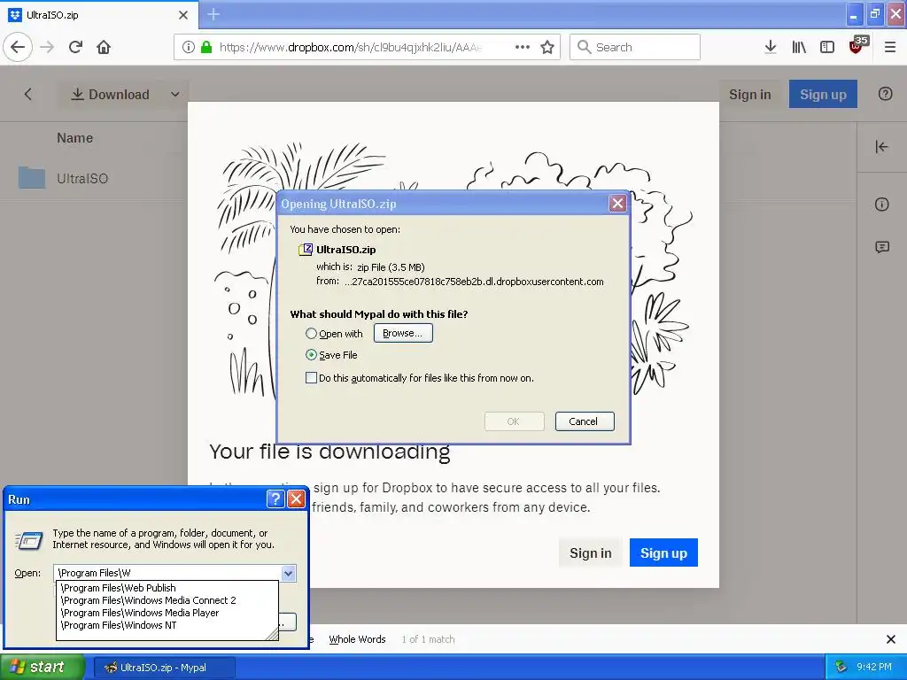This screenshot has height=680, width=907.
Task: Collapse the Dropbox right panel arrow icon
Action: tap(881, 147)
